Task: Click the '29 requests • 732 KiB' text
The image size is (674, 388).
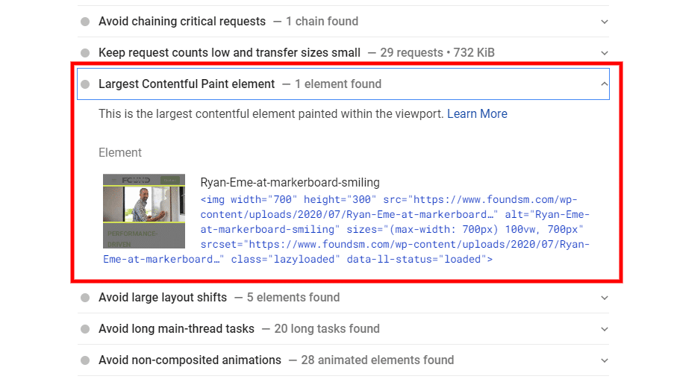Action: 437,52
